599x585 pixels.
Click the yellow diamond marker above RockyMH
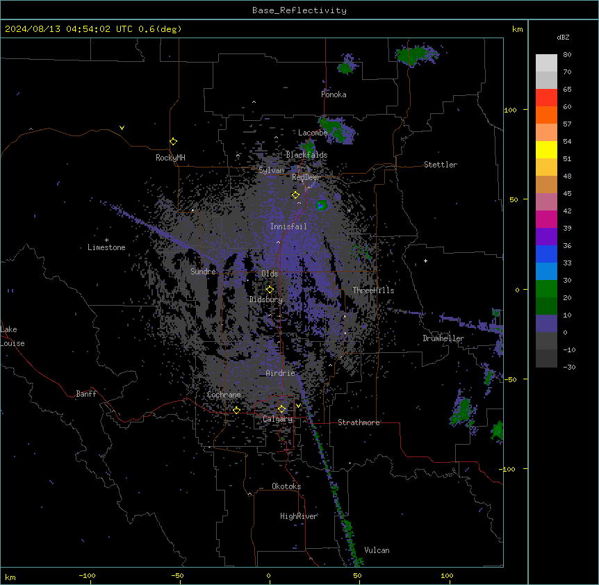pyautogui.click(x=174, y=142)
